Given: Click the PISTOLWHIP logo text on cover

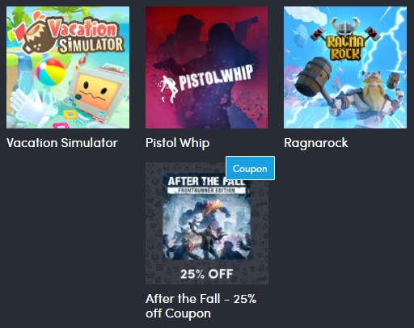Looking at the screenshot, I should (217, 77).
